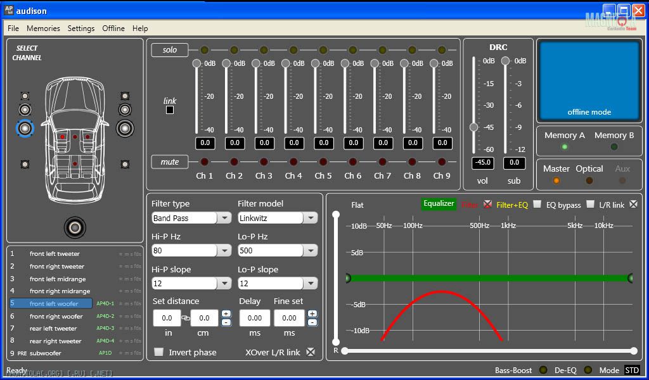This screenshot has width=649, height=380.
Task: Select rear left tweeter in channel list
Action: coord(53,328)
